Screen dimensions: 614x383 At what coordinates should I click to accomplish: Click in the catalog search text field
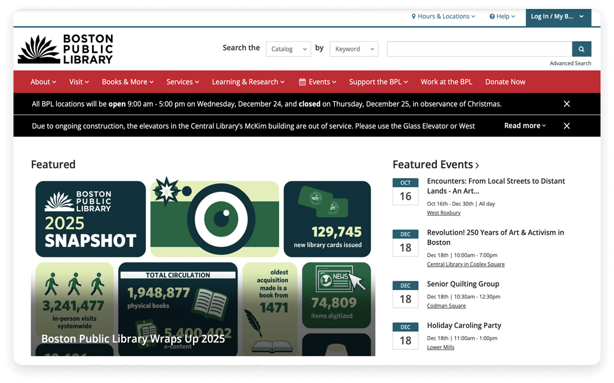click(479, 49)
